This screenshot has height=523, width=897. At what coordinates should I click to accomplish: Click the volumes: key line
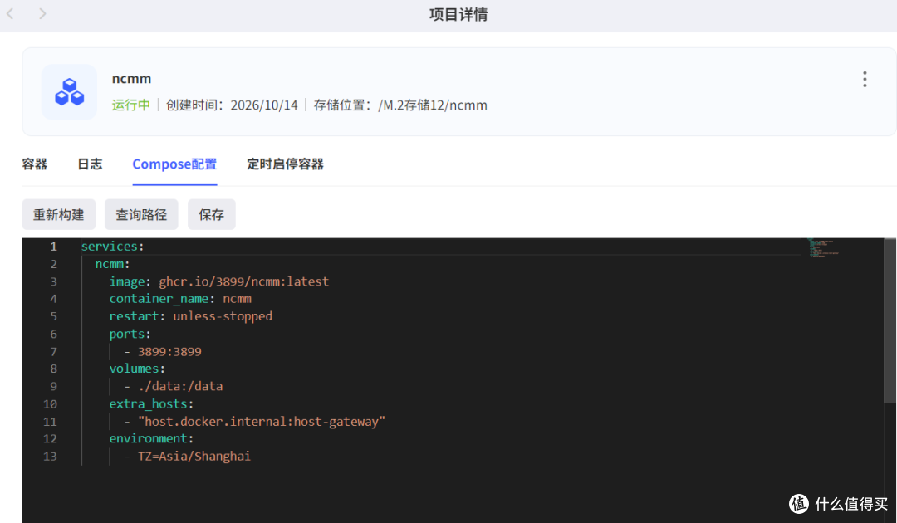(x=137, y=369)
